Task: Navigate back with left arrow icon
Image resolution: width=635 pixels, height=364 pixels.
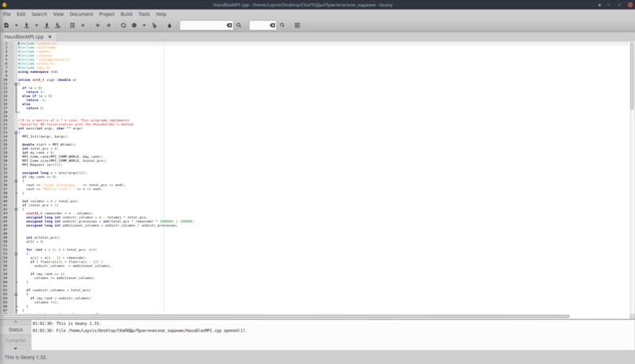Action: click(x=98, y=25)
